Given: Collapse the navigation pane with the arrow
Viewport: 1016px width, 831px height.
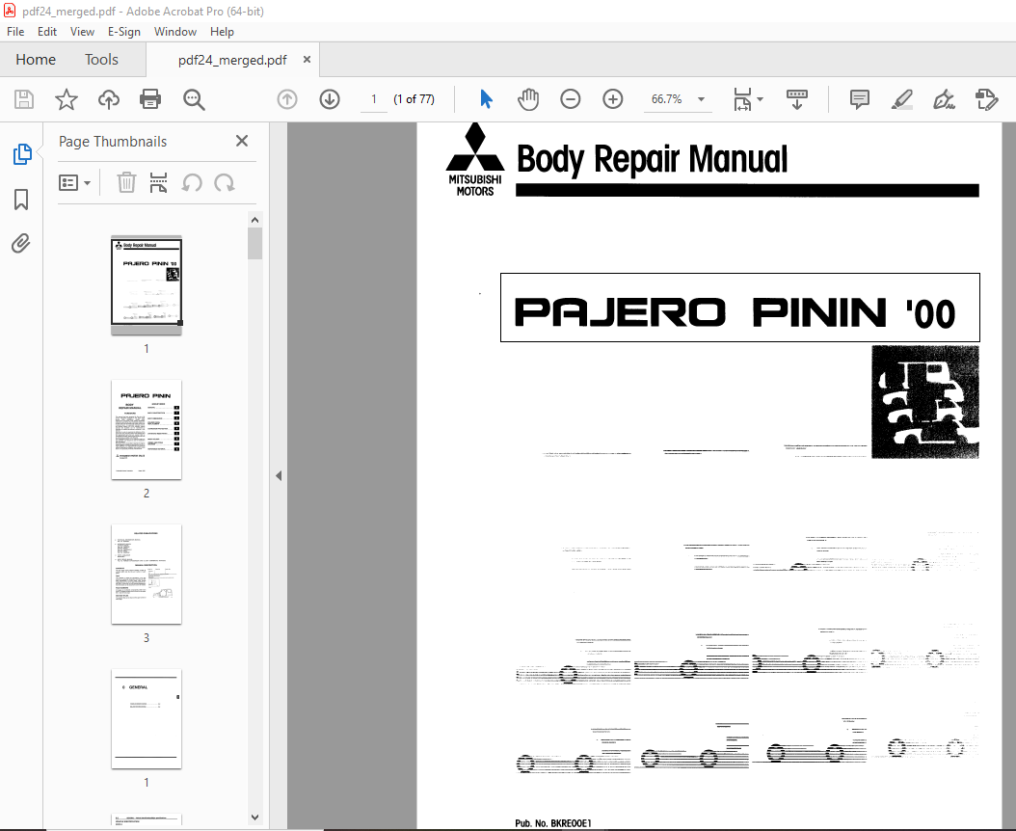Looking at the screenshot, I should [279, 476].
